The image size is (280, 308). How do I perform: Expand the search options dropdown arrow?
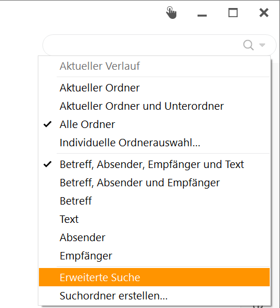tap(262, 45)
